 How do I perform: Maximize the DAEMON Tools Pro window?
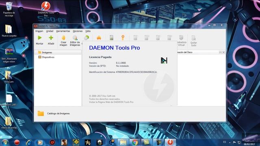click(x=214, y=25)
